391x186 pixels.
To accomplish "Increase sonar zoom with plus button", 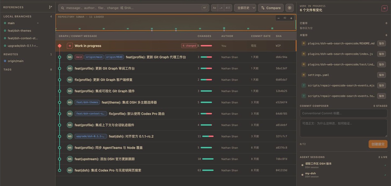I will tap(291, 18).
